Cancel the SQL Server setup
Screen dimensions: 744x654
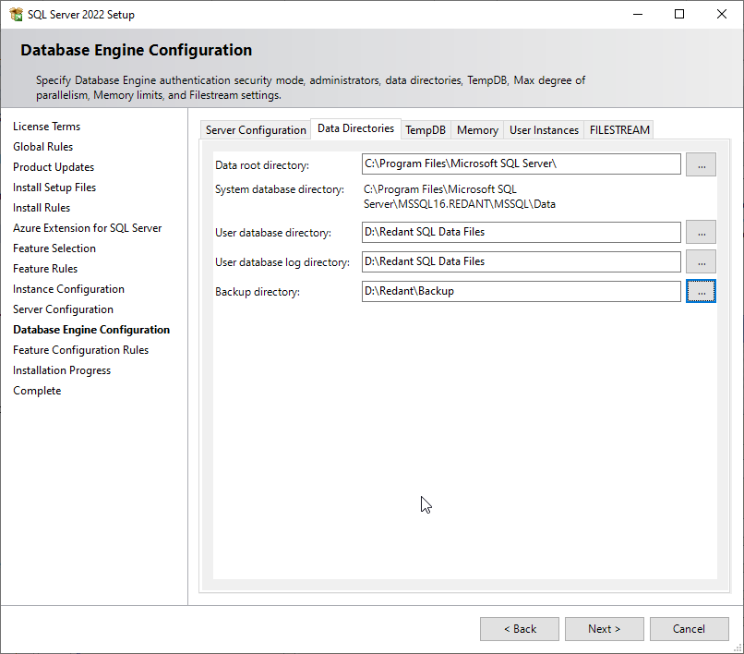(x=689, y=629)
